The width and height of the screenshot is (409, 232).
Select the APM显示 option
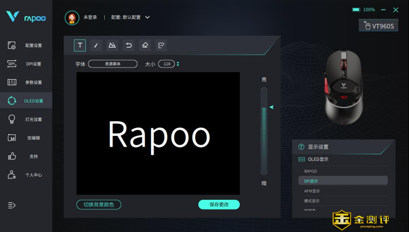(312, 191)
